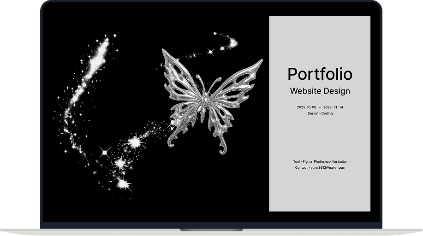Screen dimensions: 423x236
Task: Click the word Figma in the Tool line
Action: tap(308, 162)
